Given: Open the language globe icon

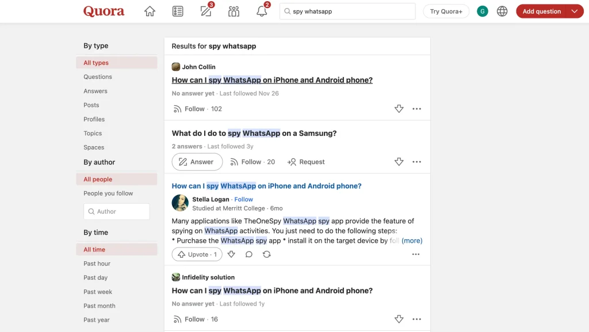Looking at the screenshot, I should click(502, 12).
